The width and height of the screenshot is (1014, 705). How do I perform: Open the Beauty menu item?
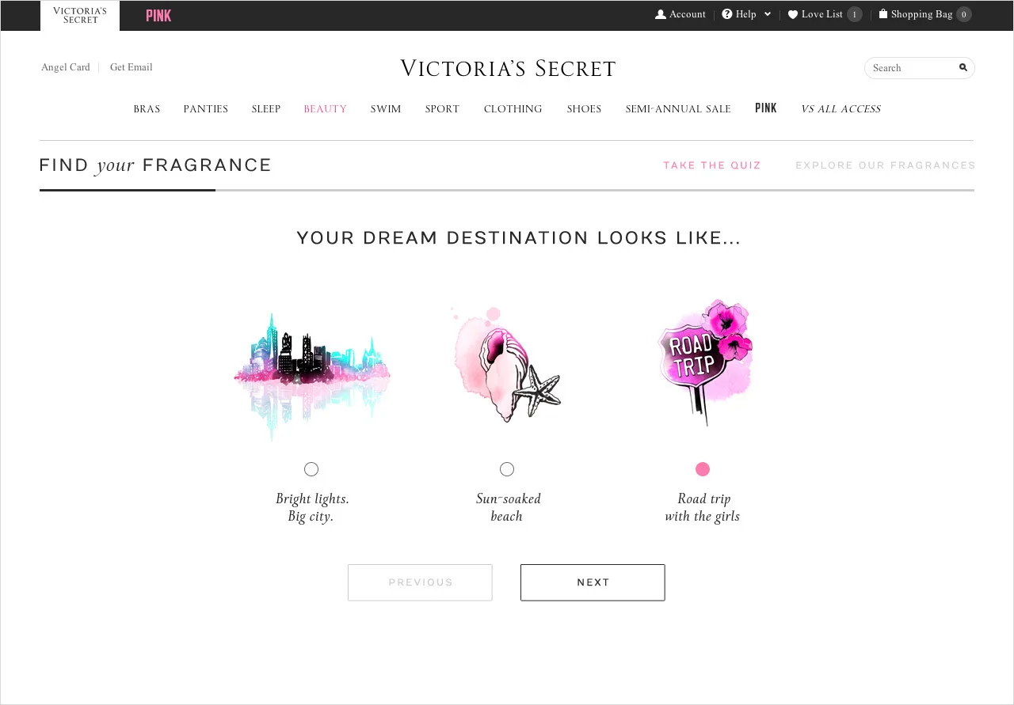(x=326, y=109)
